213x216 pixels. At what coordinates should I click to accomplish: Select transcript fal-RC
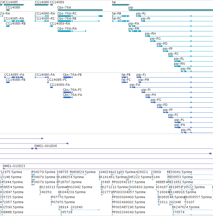[x=121, y=21]
